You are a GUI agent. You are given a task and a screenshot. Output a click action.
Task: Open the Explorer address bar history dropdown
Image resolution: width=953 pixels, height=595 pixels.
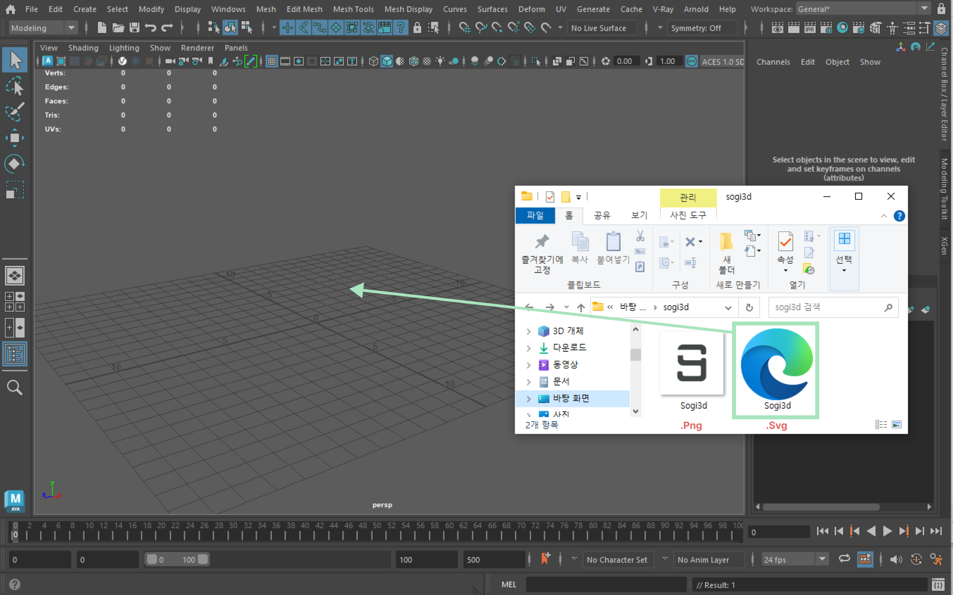click(x=728, y=308)
